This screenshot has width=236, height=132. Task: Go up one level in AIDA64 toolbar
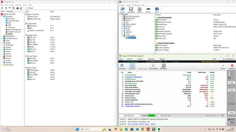pyautogui.click(x=10, y=8)
